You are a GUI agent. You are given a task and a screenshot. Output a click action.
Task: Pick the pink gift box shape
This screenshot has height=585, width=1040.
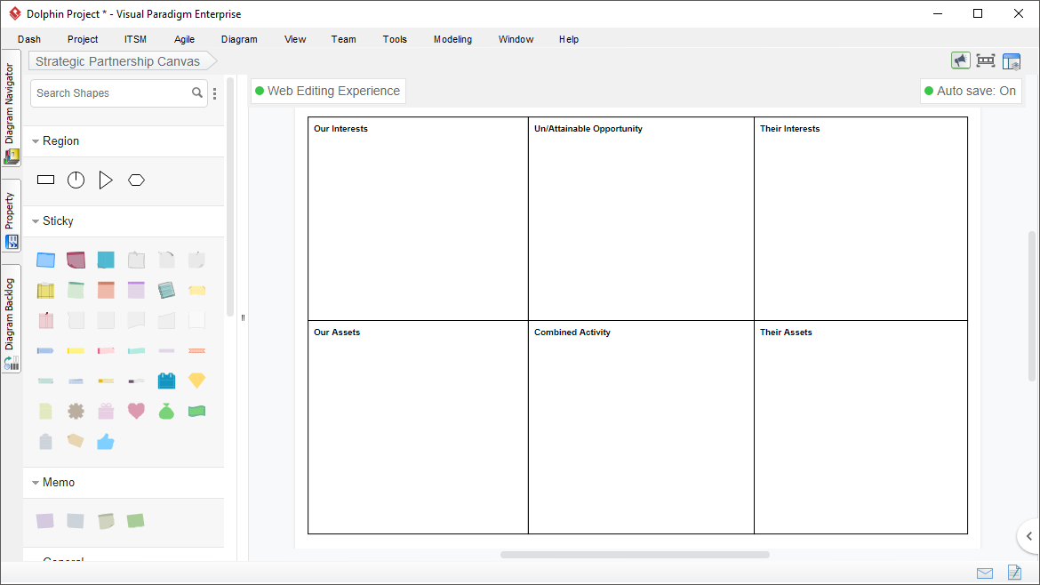tap(106, 412)
